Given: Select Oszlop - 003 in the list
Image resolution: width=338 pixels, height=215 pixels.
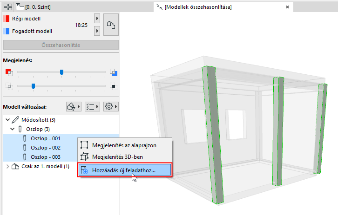Looking at the screenshot, I should 46,157.
